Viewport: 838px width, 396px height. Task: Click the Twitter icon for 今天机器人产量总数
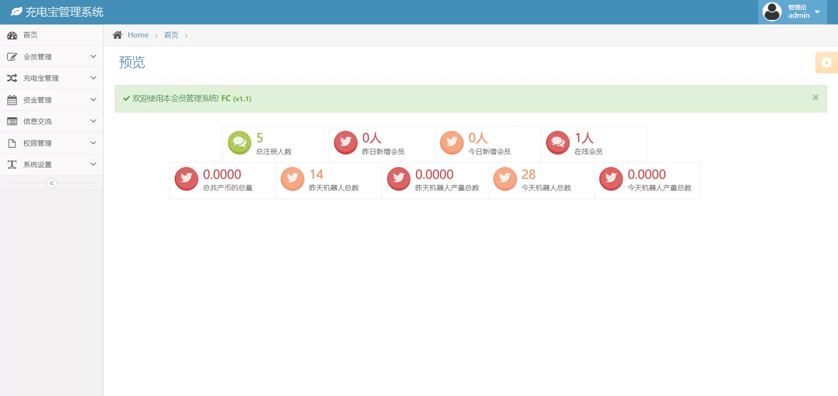coord(611,179)
